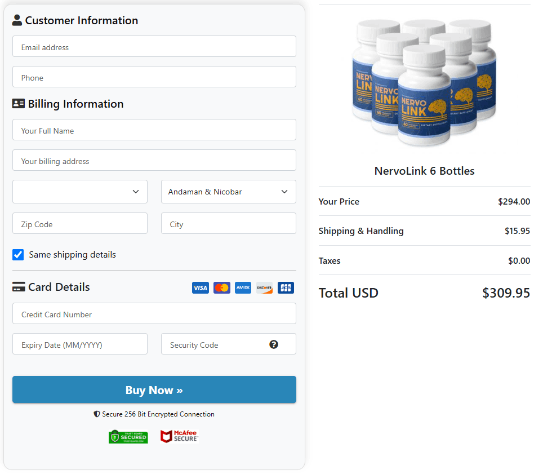
Task: Click the Email address field
Action: tap(154, 46)
